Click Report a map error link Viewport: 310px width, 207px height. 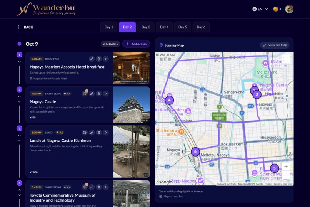click(283, 184)
